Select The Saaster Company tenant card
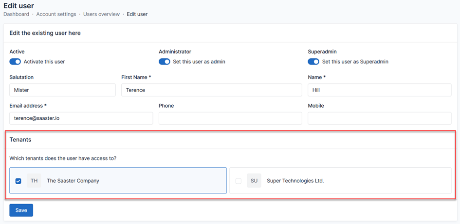This screenshot has height=224, width=460. (x=146, y=181)
